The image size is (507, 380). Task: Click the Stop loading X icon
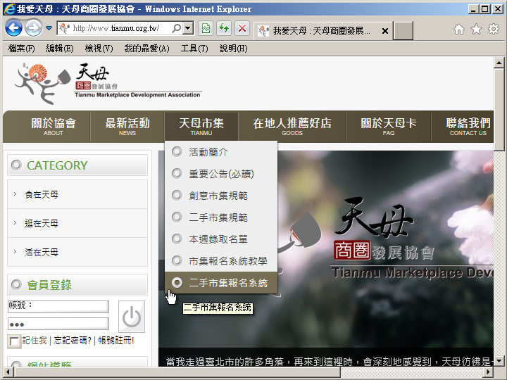(242, 29)
